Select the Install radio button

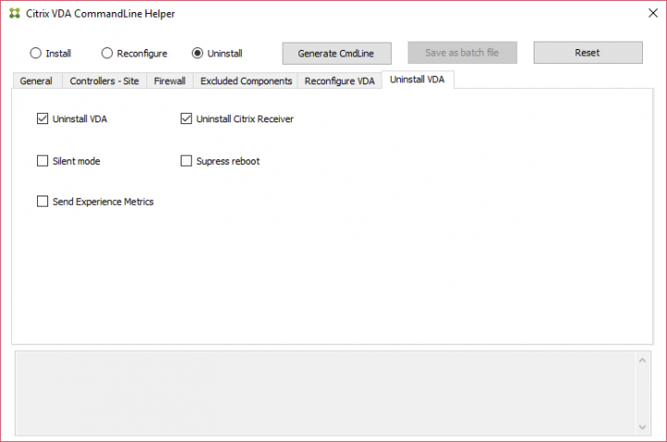[36, 53]
